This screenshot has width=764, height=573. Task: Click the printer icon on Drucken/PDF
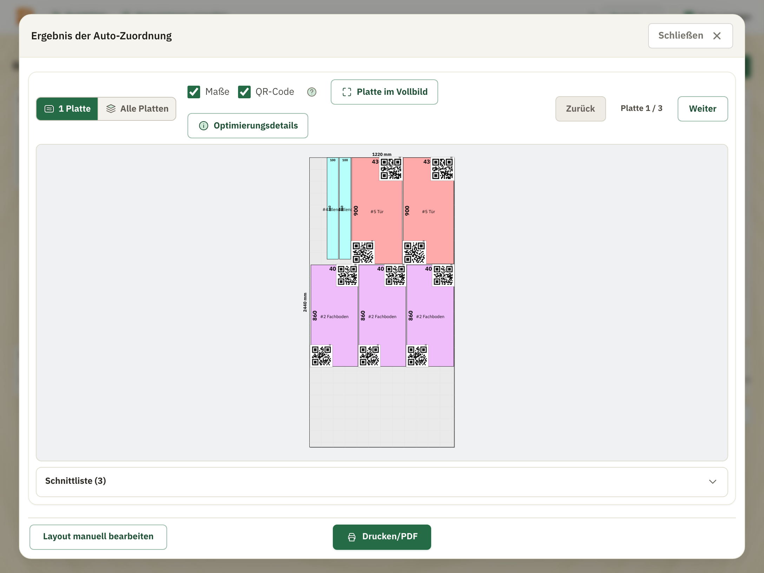click(x=352, y=537)
